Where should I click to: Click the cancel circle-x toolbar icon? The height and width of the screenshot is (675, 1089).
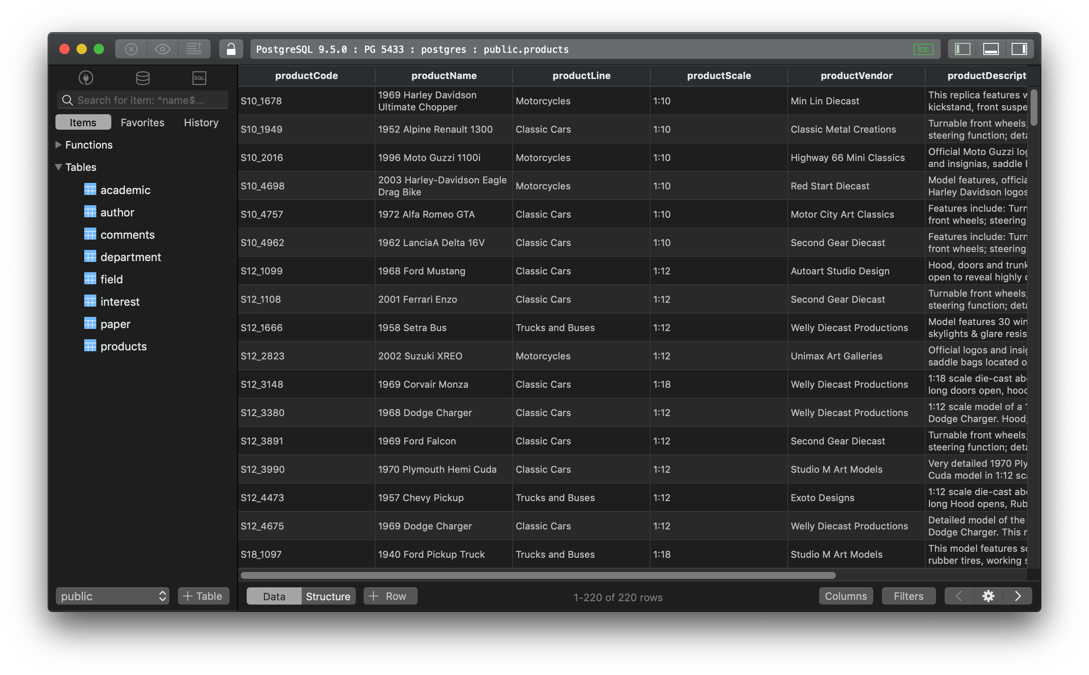click(x=132, y=49)
